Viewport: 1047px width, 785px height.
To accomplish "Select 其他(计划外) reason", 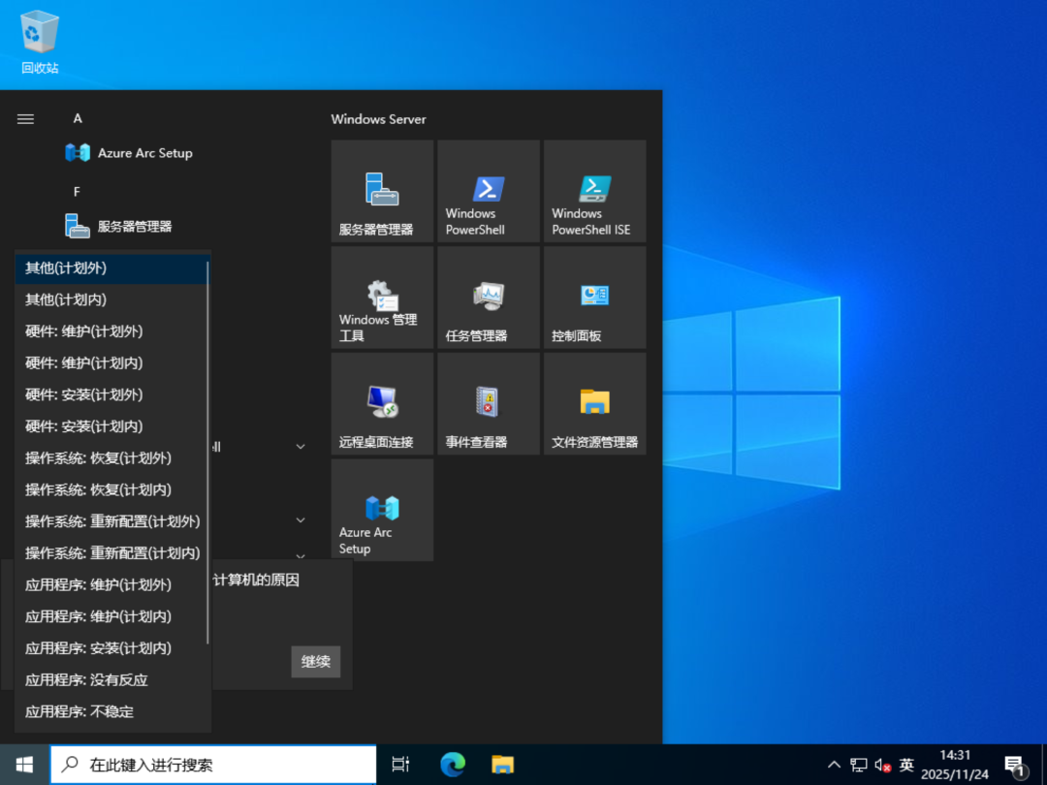I will 111,268.
